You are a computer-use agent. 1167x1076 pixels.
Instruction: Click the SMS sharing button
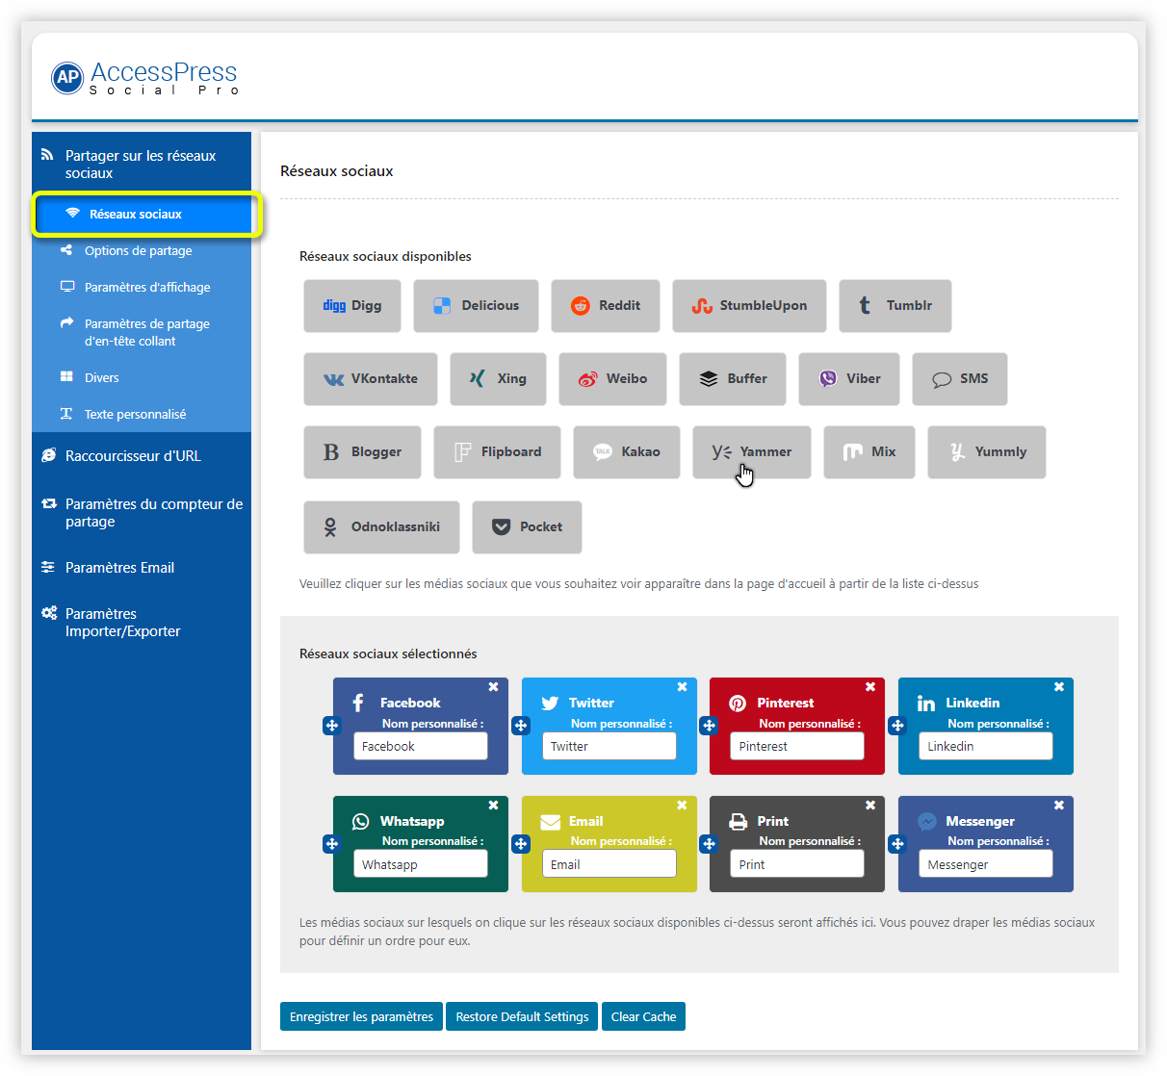pos(960,379)
